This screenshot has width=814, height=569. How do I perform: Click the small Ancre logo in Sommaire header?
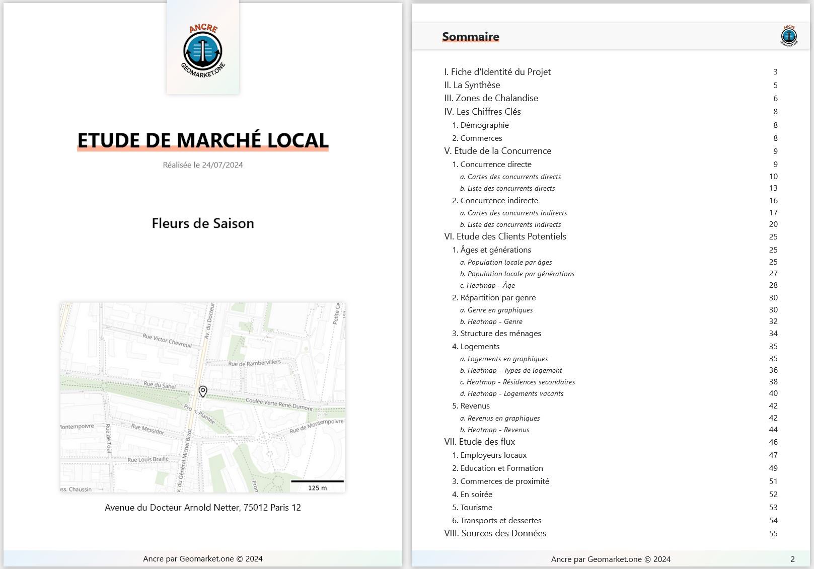(x=789, y=36)
